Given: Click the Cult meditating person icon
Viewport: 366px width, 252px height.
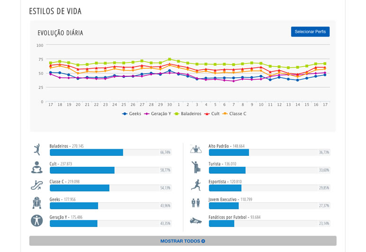Looking at the screenshot, I should tap(37, 167).
